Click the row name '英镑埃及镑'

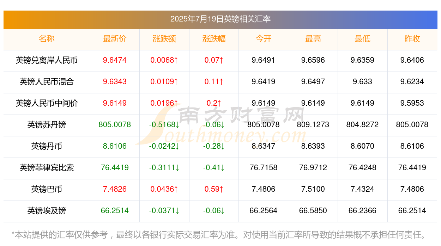[x=47, y=211]
